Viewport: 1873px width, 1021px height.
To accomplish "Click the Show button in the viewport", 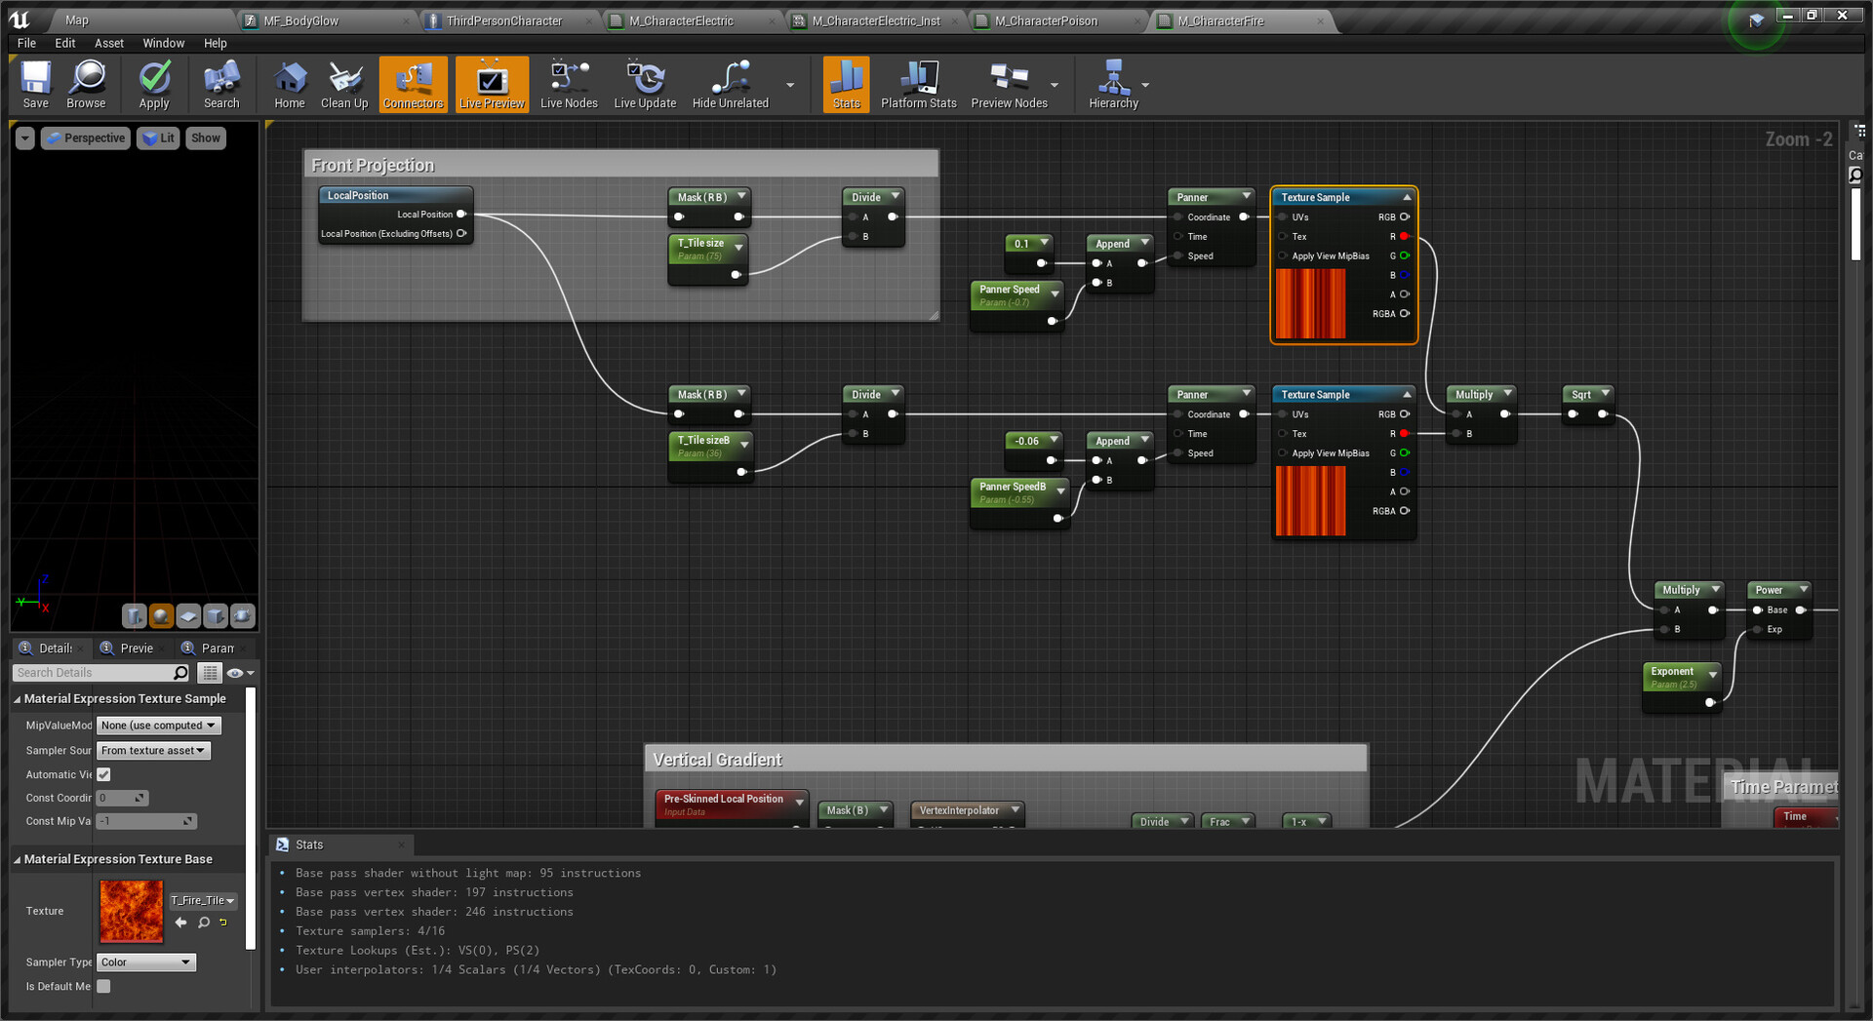I will click(x=205, y=138).
